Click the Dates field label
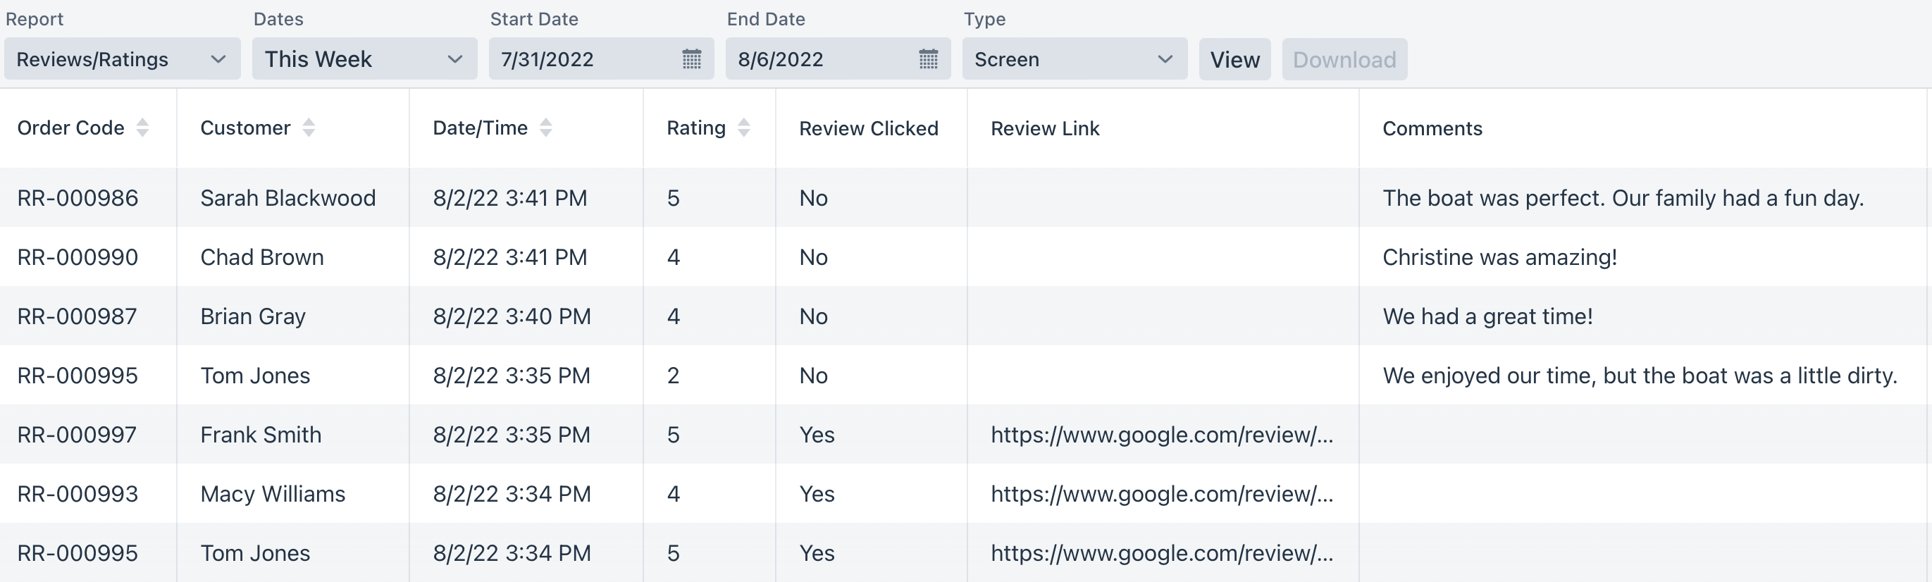 click(278, 19)
